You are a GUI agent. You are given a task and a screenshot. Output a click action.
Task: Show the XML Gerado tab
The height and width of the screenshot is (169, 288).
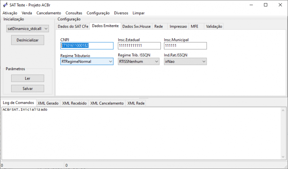[x=48, y=103]
